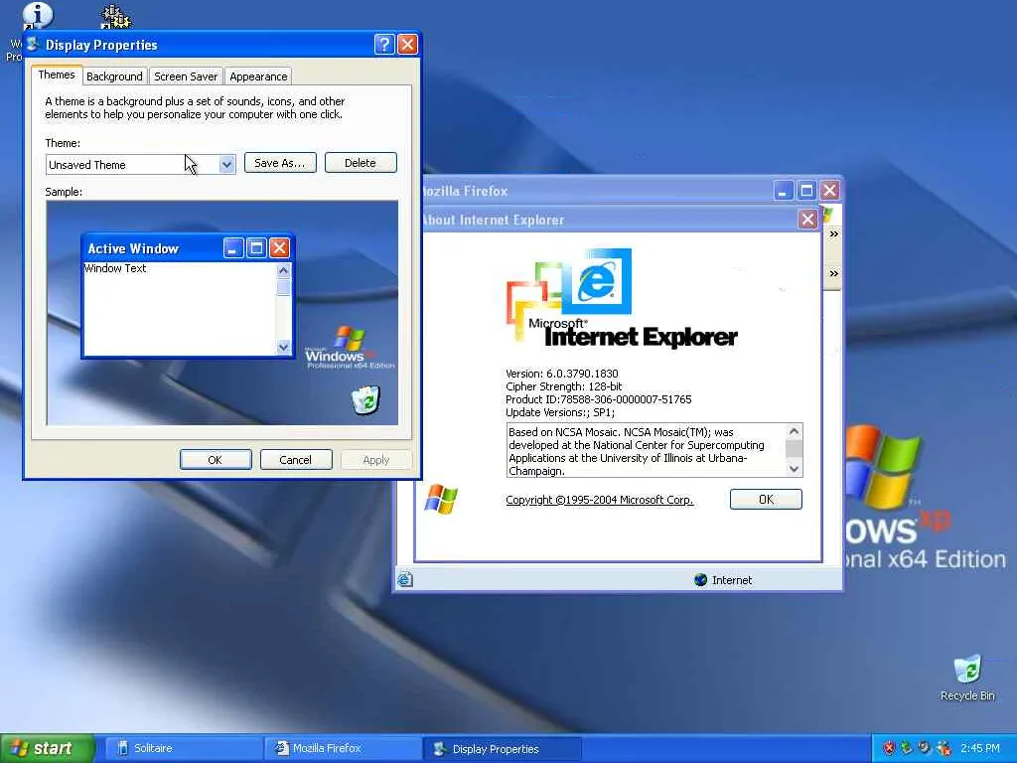Open the volume speaker tray icon
This screenshot has height=763, width=1017.
click(x=925, y=748)
